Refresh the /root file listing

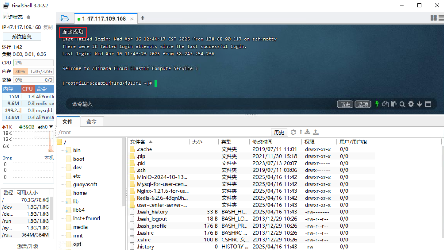[293, 132]
